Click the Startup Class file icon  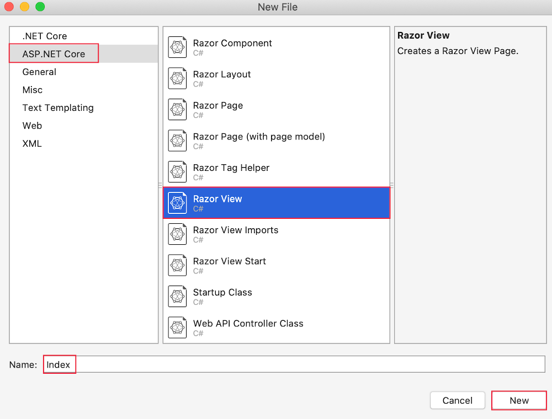tap(177, 297)
